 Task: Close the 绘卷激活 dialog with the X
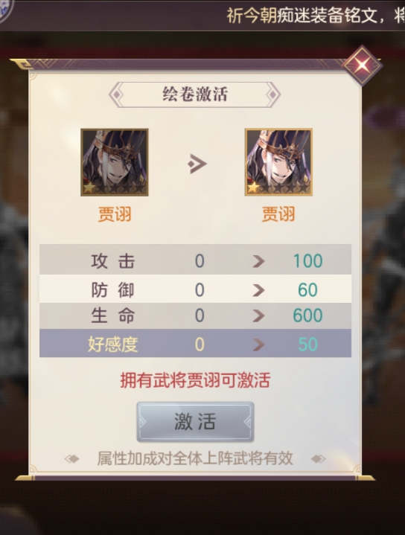363,65
